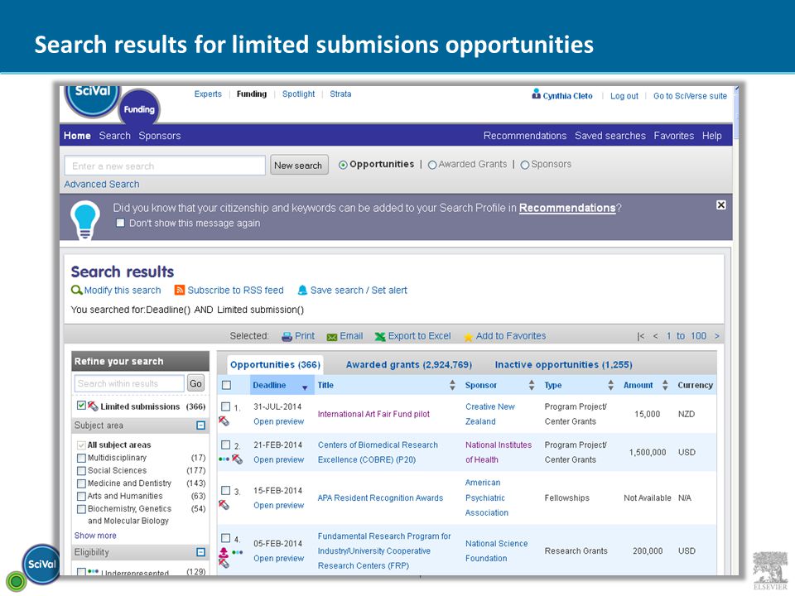
Task: Check the row 3 APA Resident checkbox
Action: point(225,490)
